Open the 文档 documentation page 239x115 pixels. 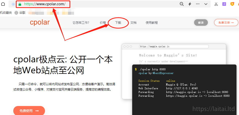pos(133,22)
